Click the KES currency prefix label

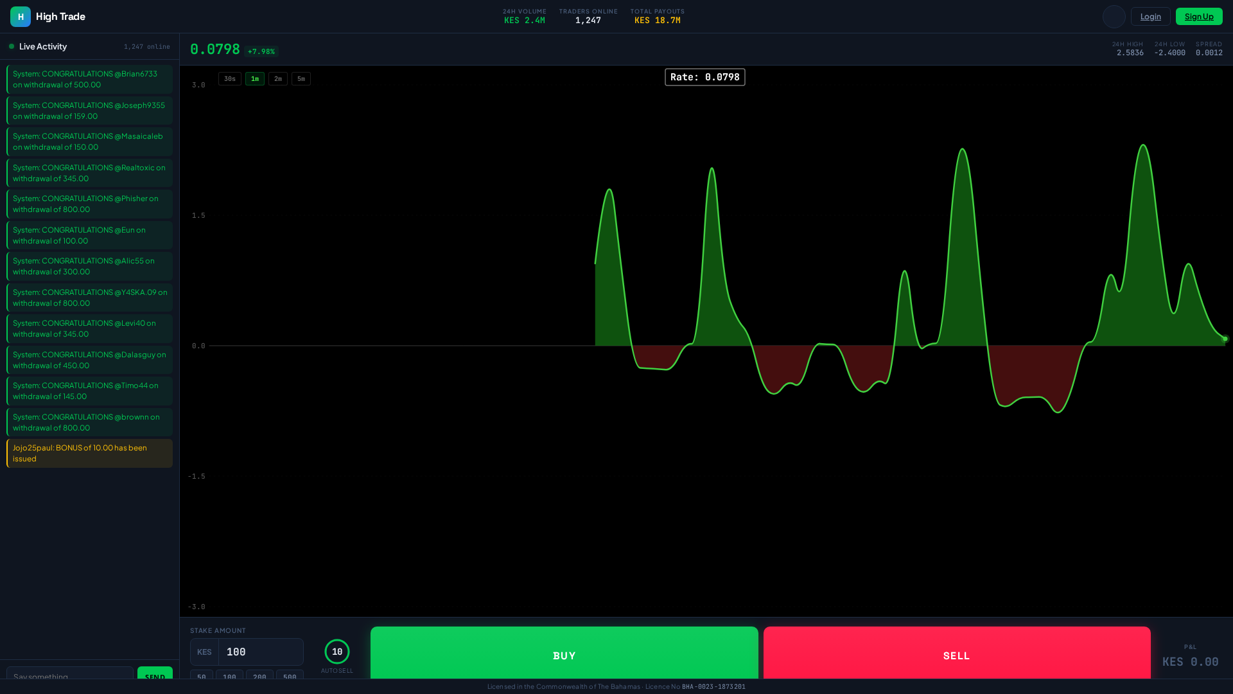coord(204,652)
